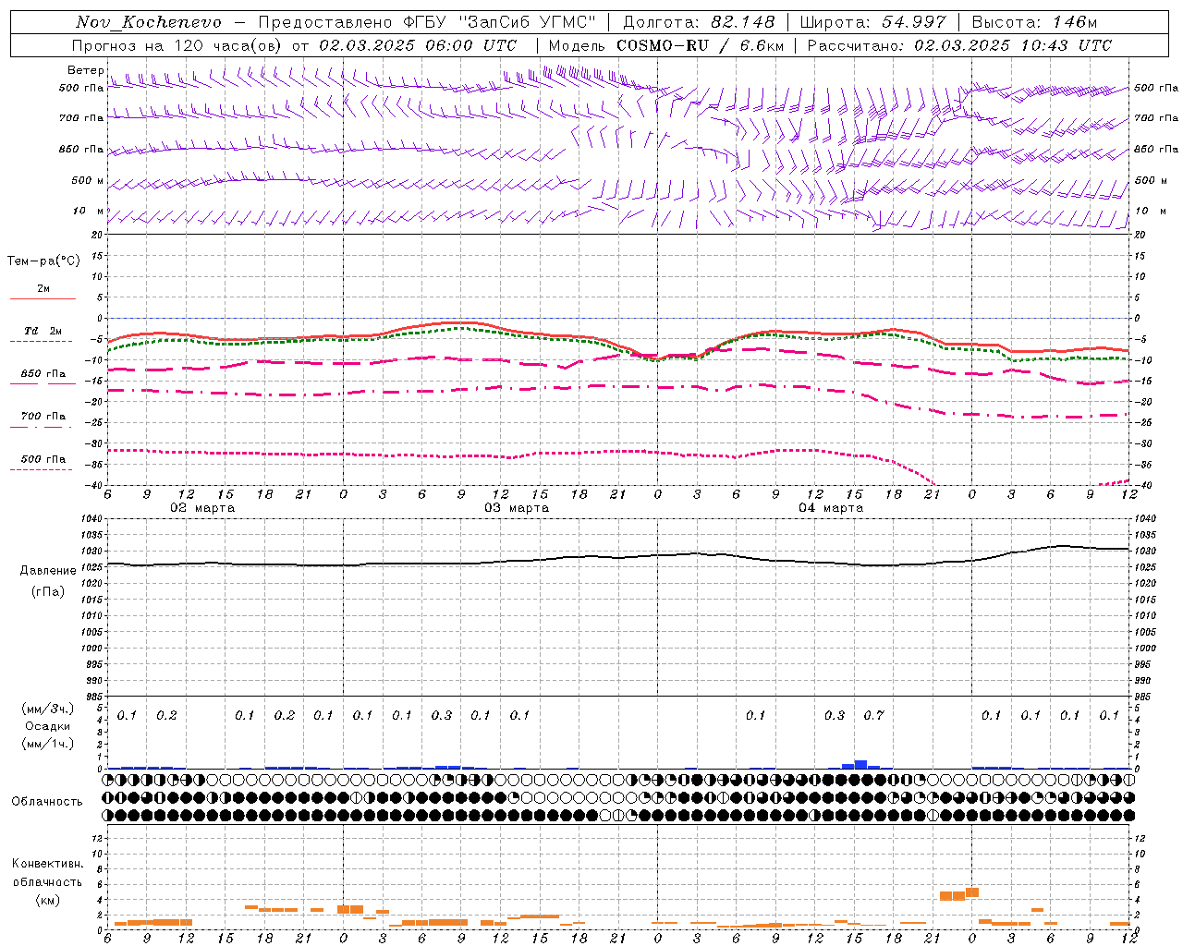
Task: Click the "Конвективн." convective cloud label
Action: [47, 864]
